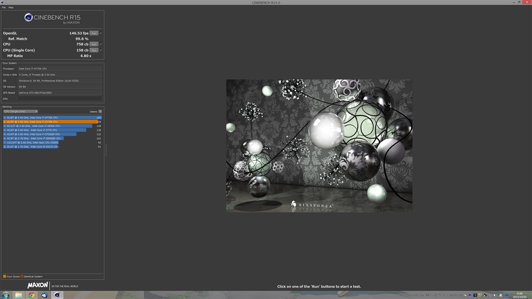Screen dimensions: 532x299
Task: Expand the ranking Details arrow
Action: click(100, 111)
